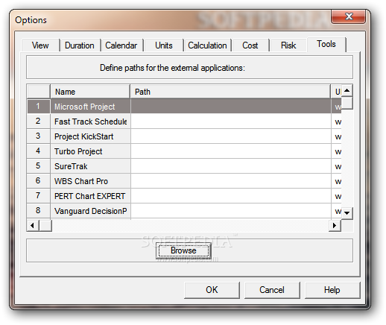Select the Project KickStart name cell
This screenshot has height=325, width=386.
pos(90,136)
